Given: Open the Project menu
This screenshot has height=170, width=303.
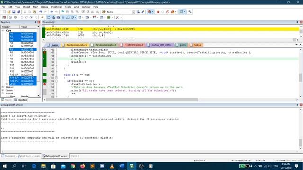Looking at the screenshot, I should [27, 7].
